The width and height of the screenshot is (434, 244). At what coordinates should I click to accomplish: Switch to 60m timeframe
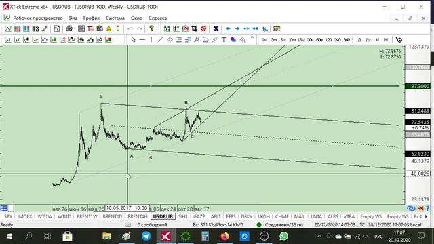coord(319,40)
